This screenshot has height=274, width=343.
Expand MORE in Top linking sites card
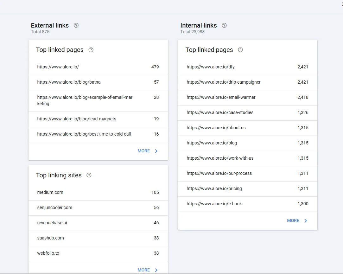pyautogui.click(x=148, y=270)
